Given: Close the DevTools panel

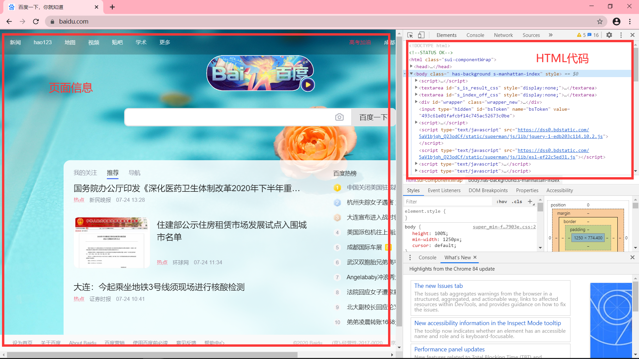Looking at the screenshot, I should (x=632, y=35).
